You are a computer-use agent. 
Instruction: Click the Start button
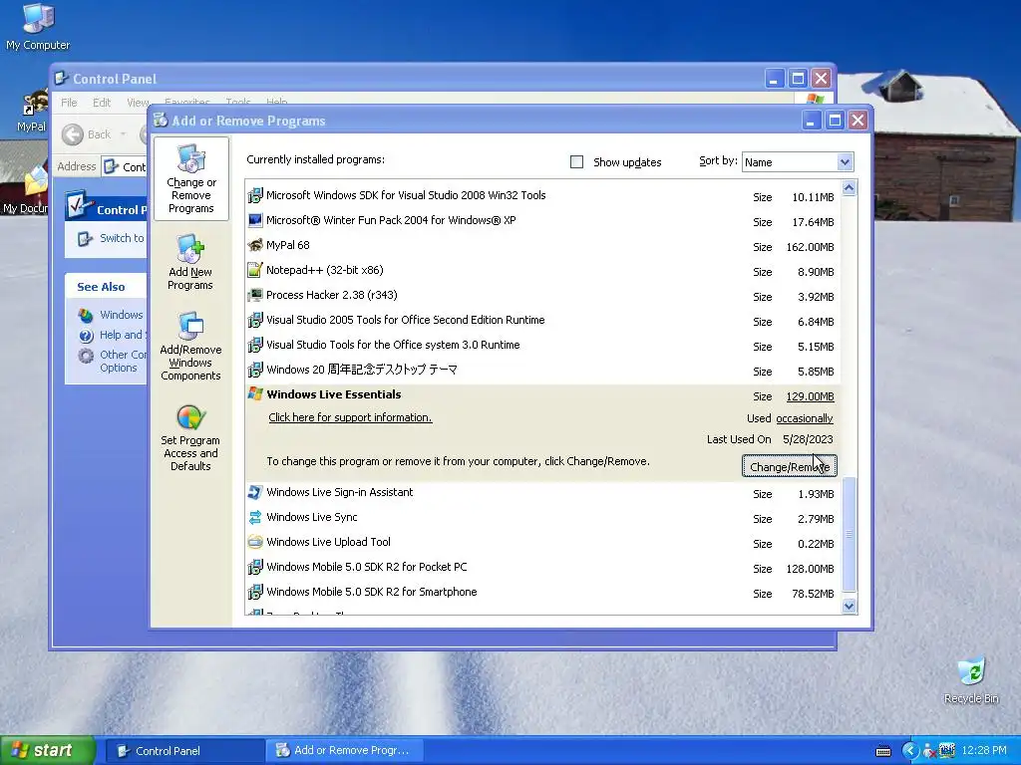point(47,751)
